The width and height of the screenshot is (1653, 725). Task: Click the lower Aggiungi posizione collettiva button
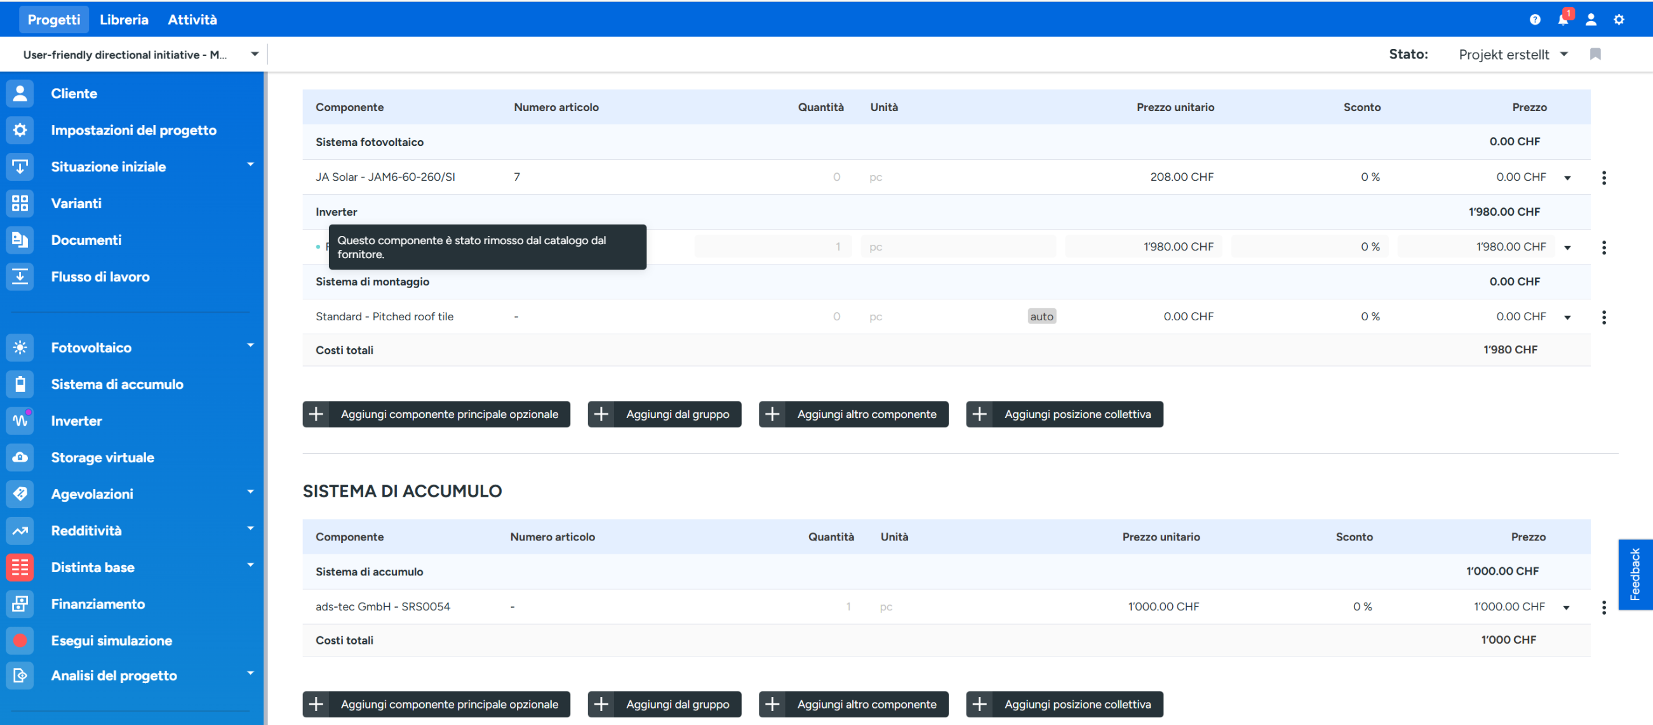(x=1064, y=704)
